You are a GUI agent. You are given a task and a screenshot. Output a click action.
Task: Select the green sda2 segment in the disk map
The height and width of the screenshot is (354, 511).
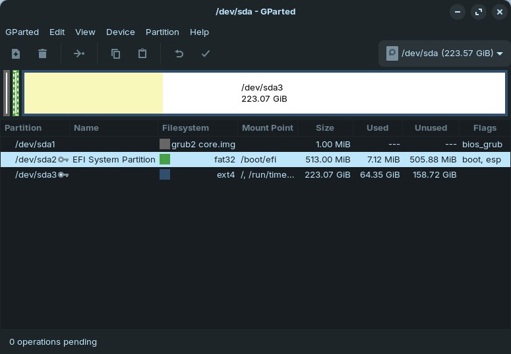click(16, 93)
